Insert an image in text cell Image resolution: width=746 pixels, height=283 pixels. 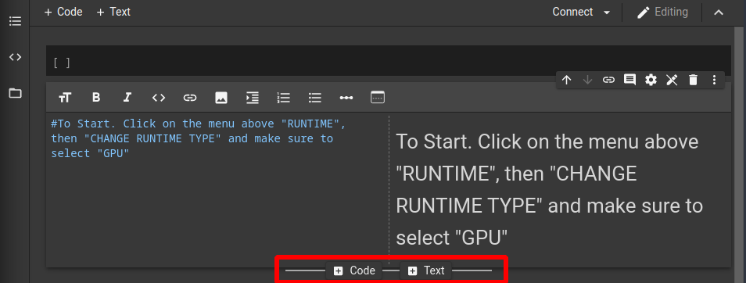click(x=221, y=98)
